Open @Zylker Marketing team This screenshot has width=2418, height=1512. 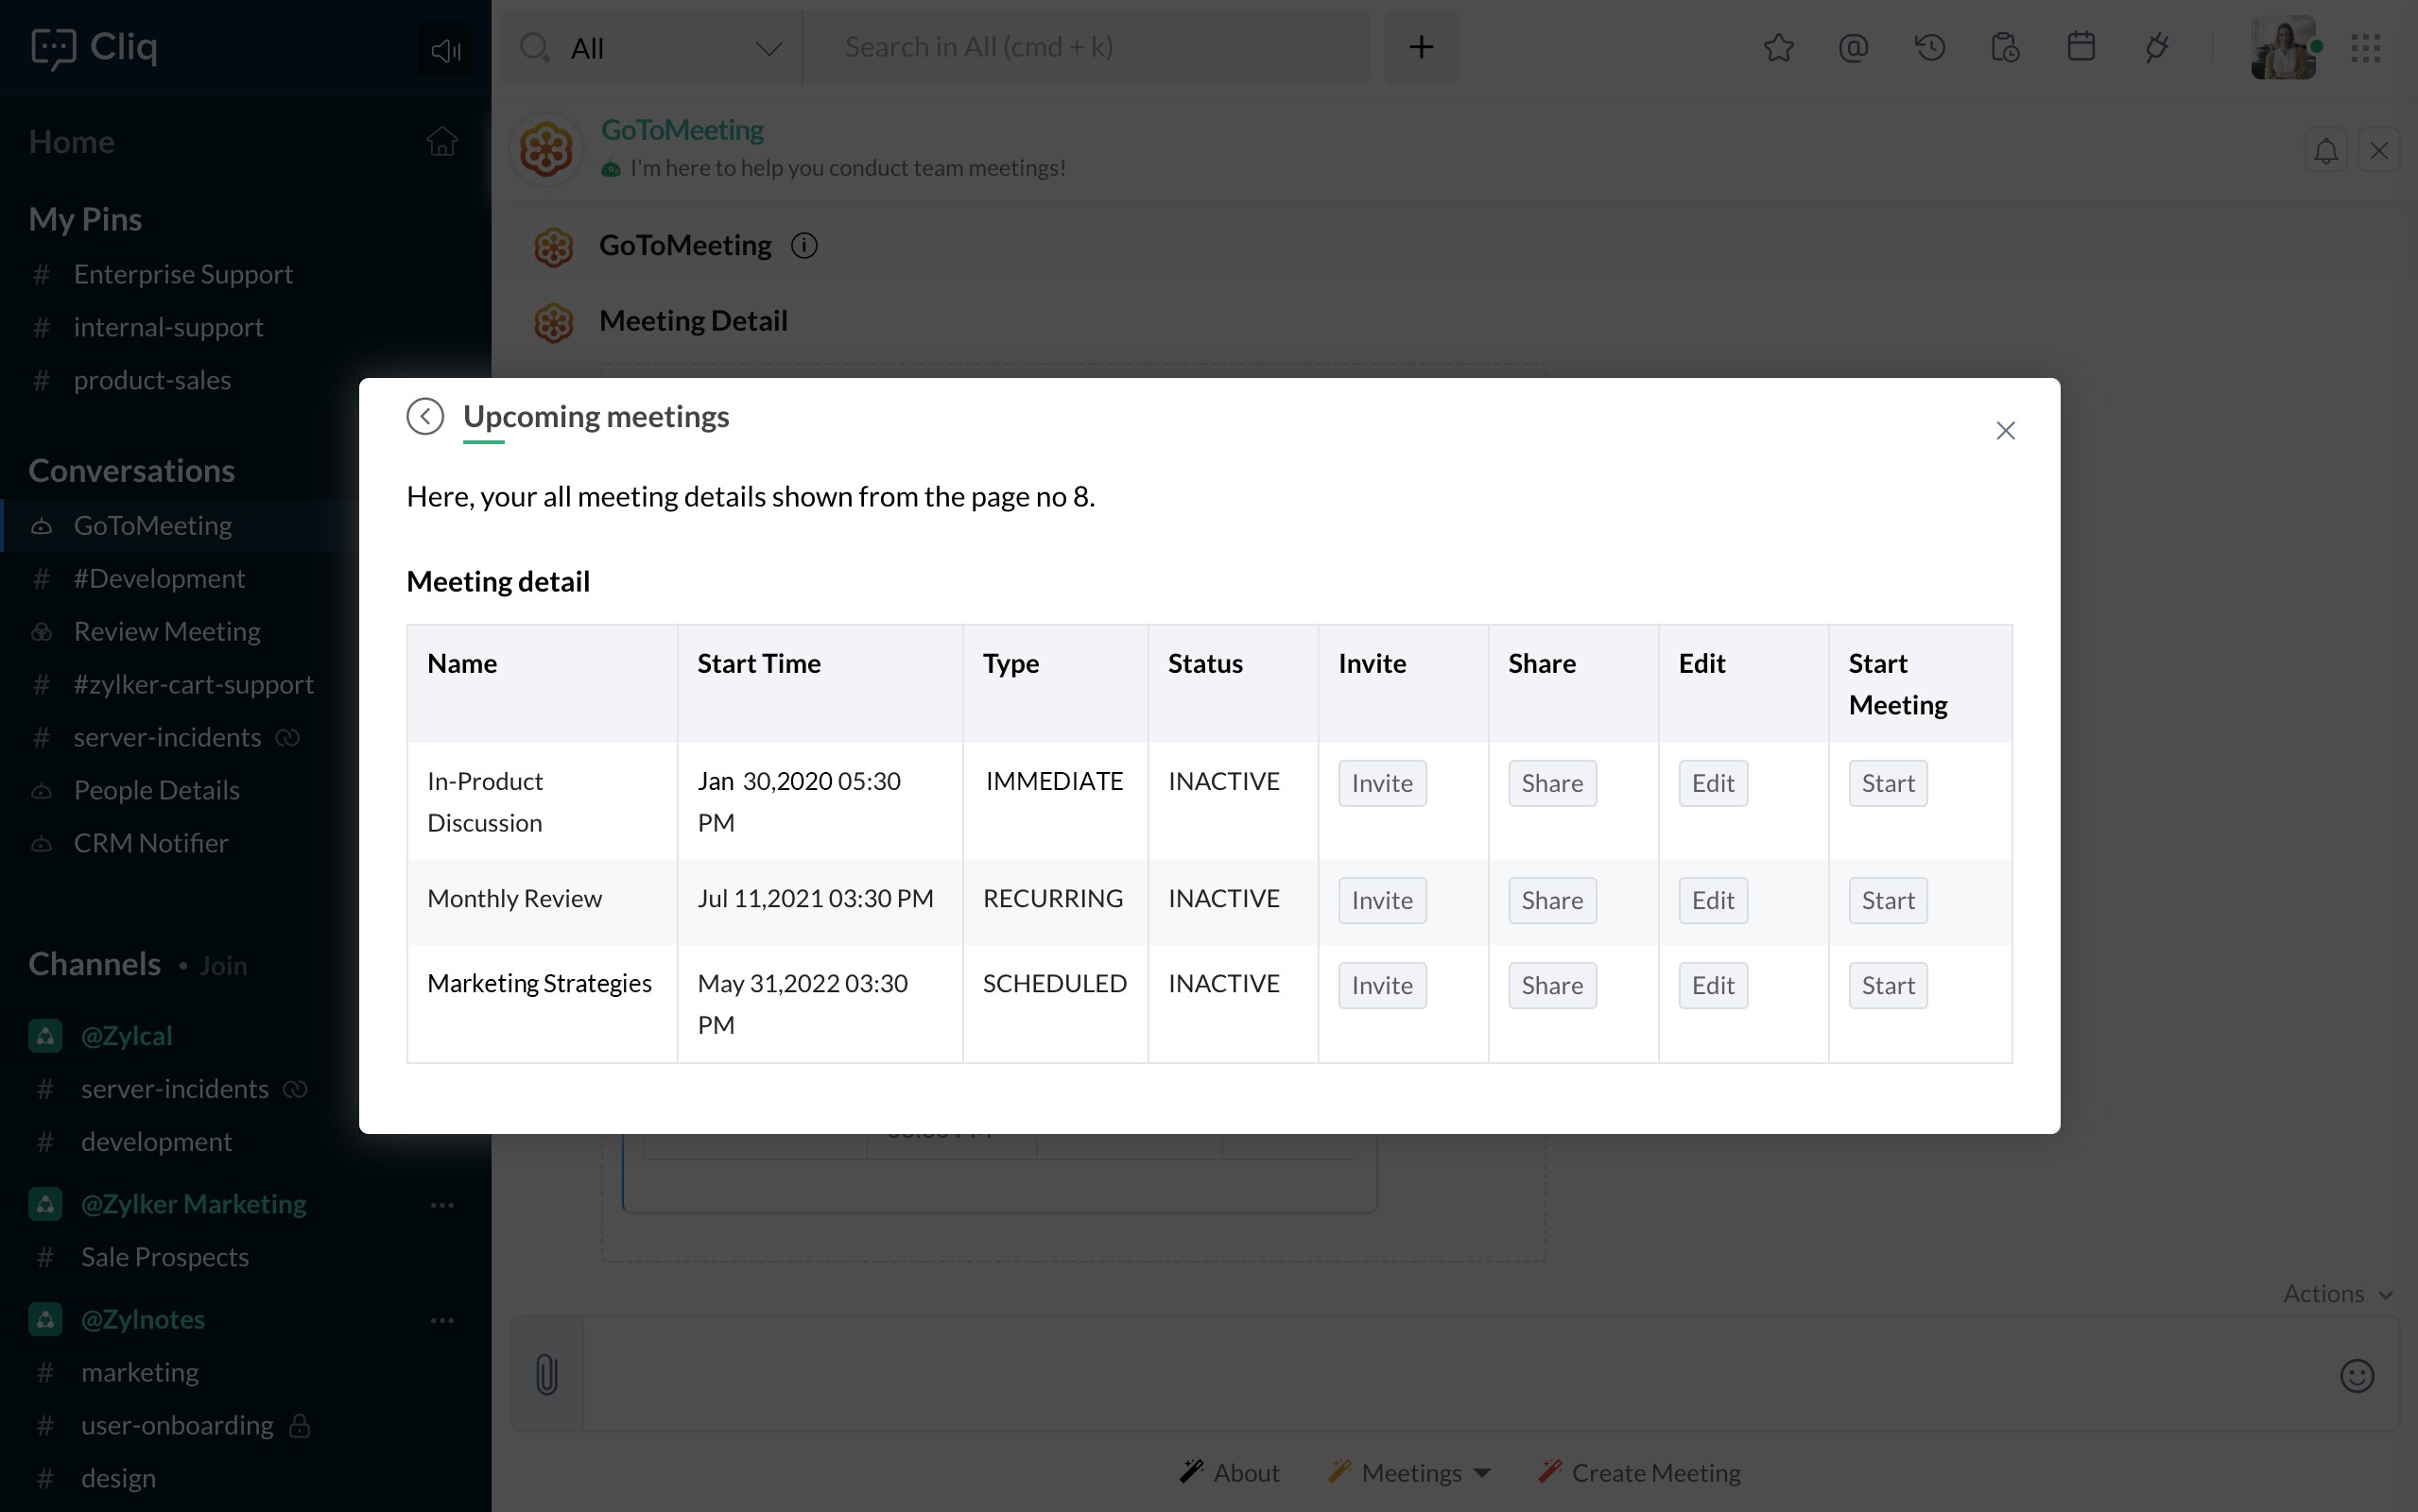[x=194, y=1203]
